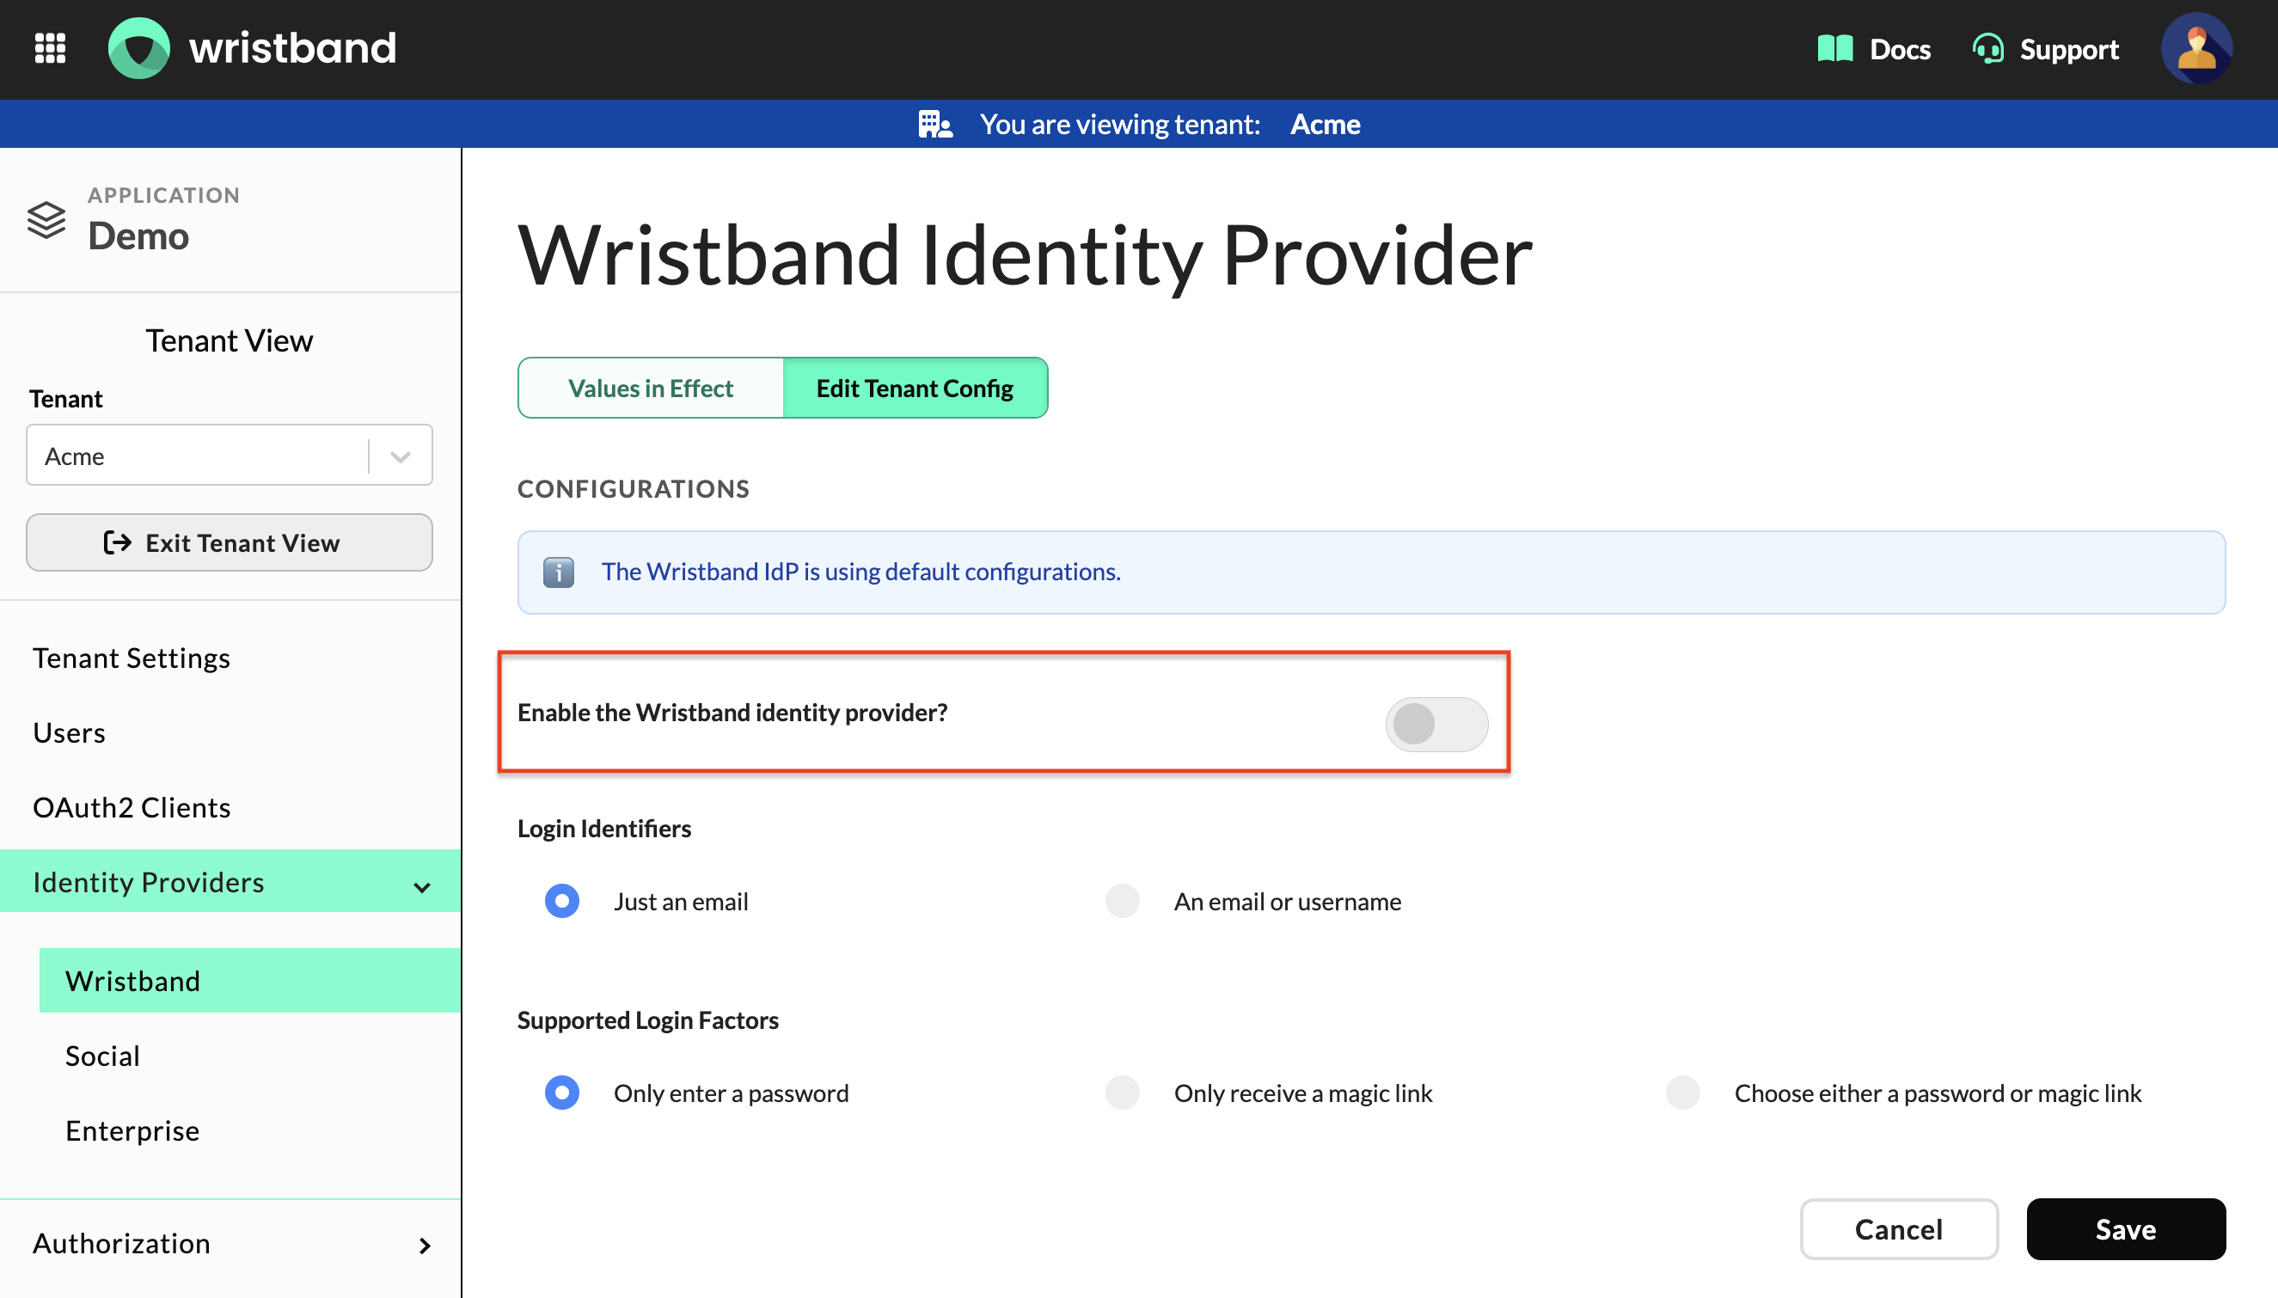Click the Demo application name

click(x=138, y=236)
